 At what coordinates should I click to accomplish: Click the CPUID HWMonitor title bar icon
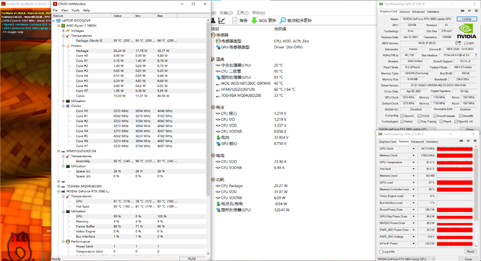tap(55, 4)
